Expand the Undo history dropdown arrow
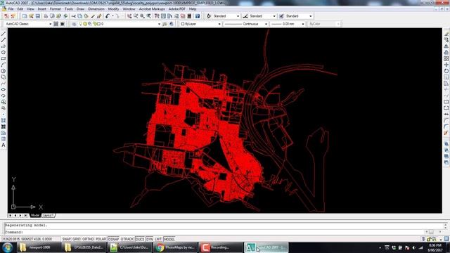 point(112,16)
